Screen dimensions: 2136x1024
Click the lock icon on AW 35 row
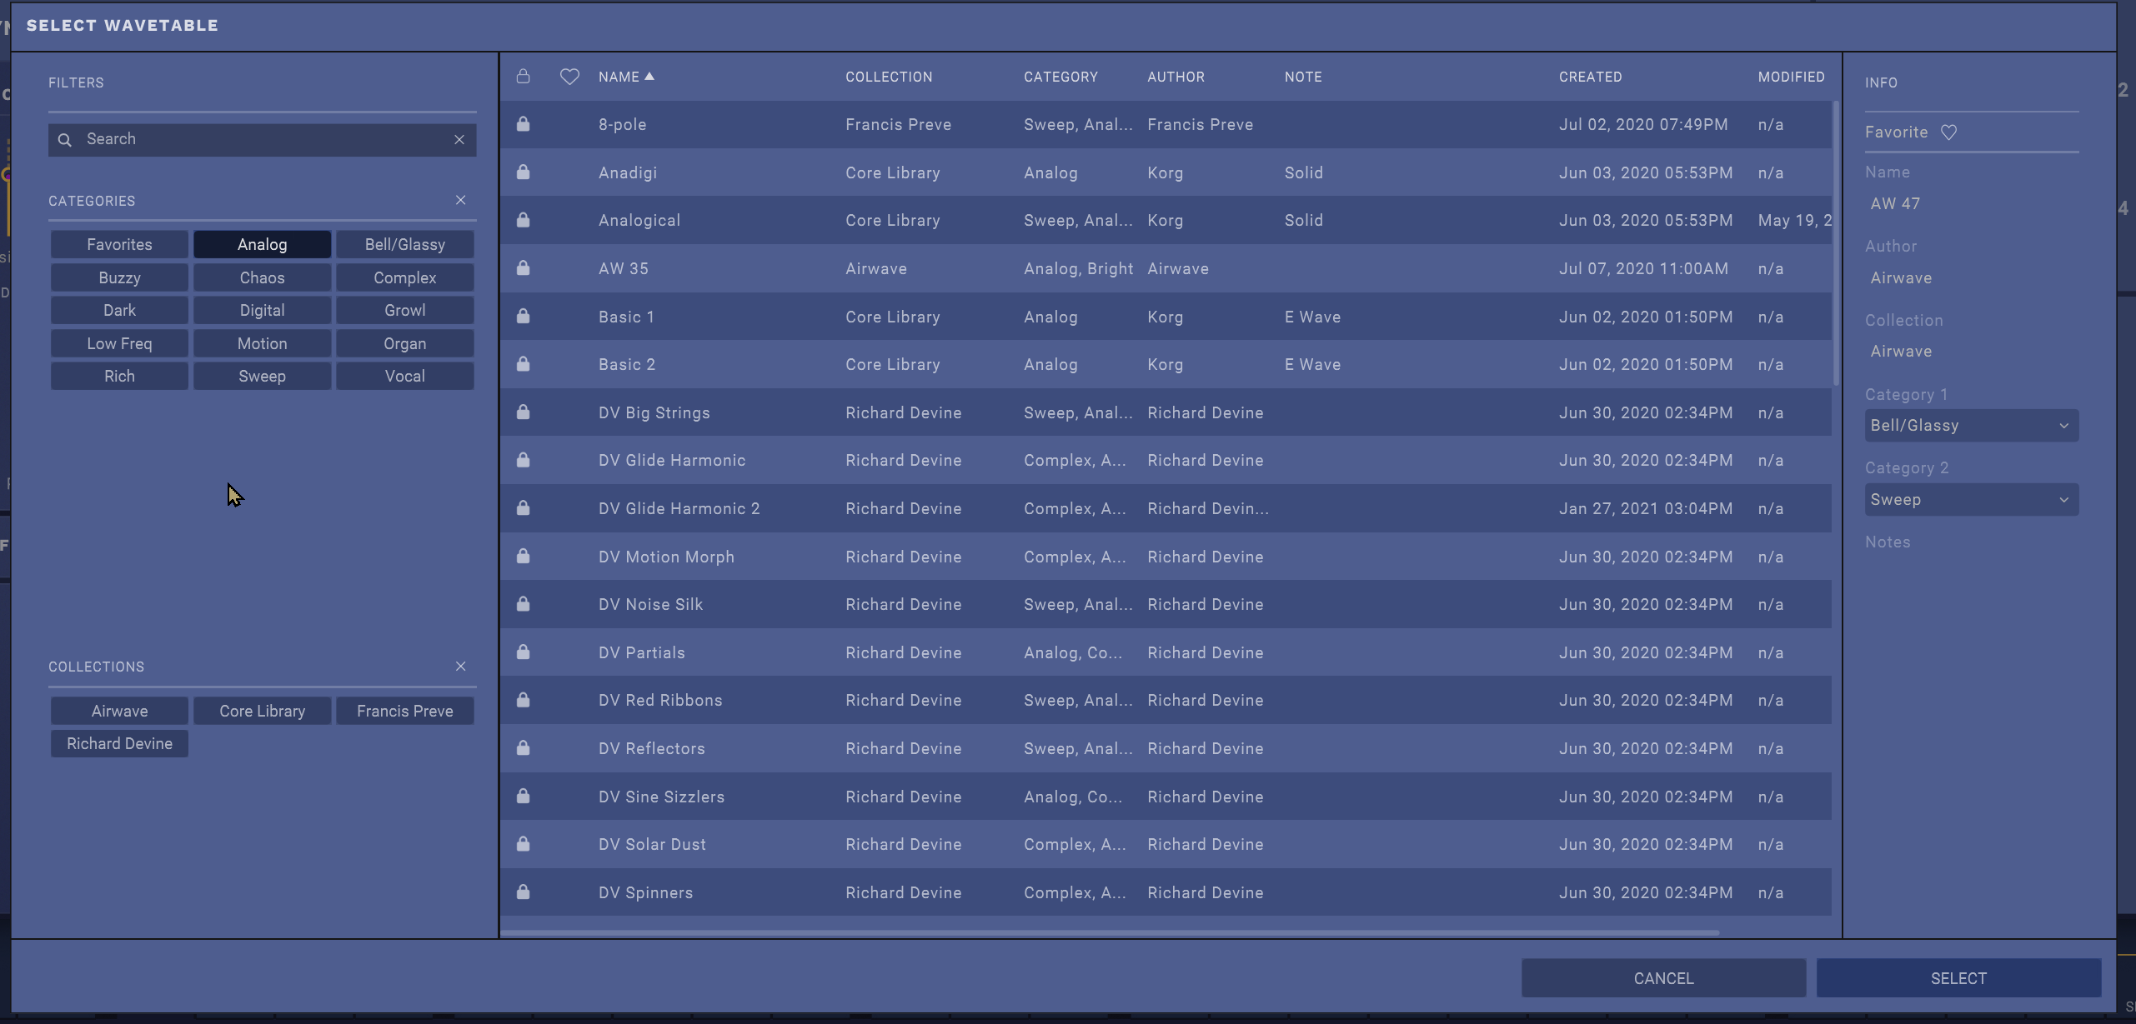pyautogui.click(x=523, y=268)
